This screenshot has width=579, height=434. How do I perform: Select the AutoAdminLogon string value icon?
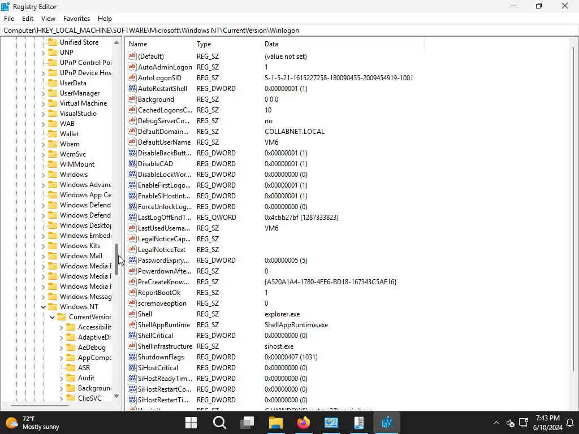[x=132, y=67]
